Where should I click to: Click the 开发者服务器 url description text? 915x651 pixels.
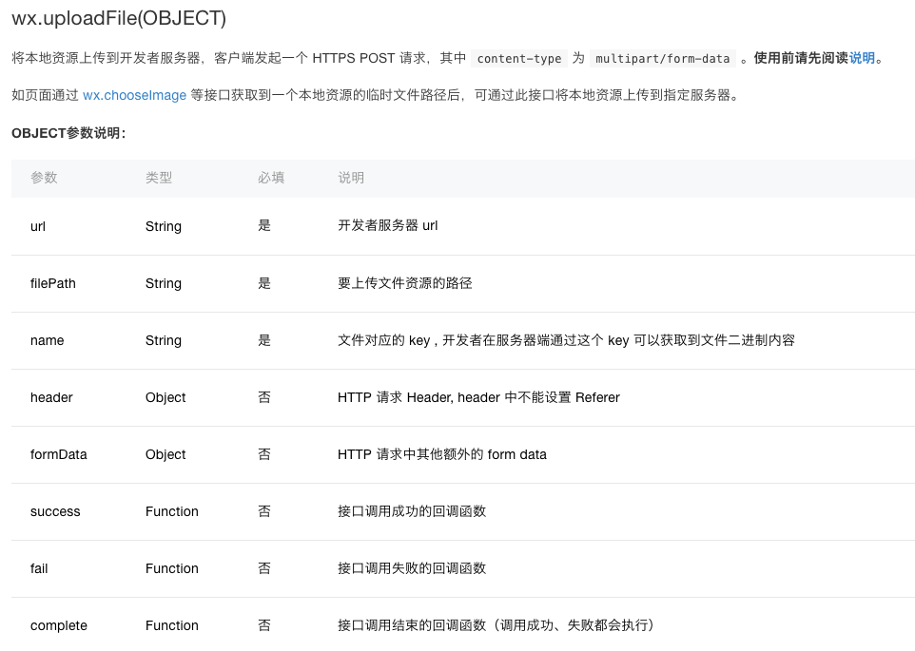(387, 226)
